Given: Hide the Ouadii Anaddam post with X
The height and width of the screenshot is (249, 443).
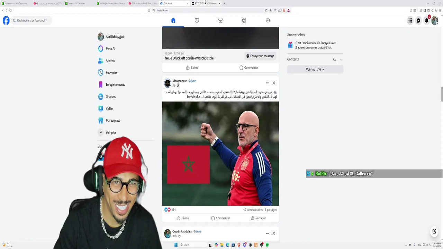Looking at the screenshot, I should tap(274, 233).
